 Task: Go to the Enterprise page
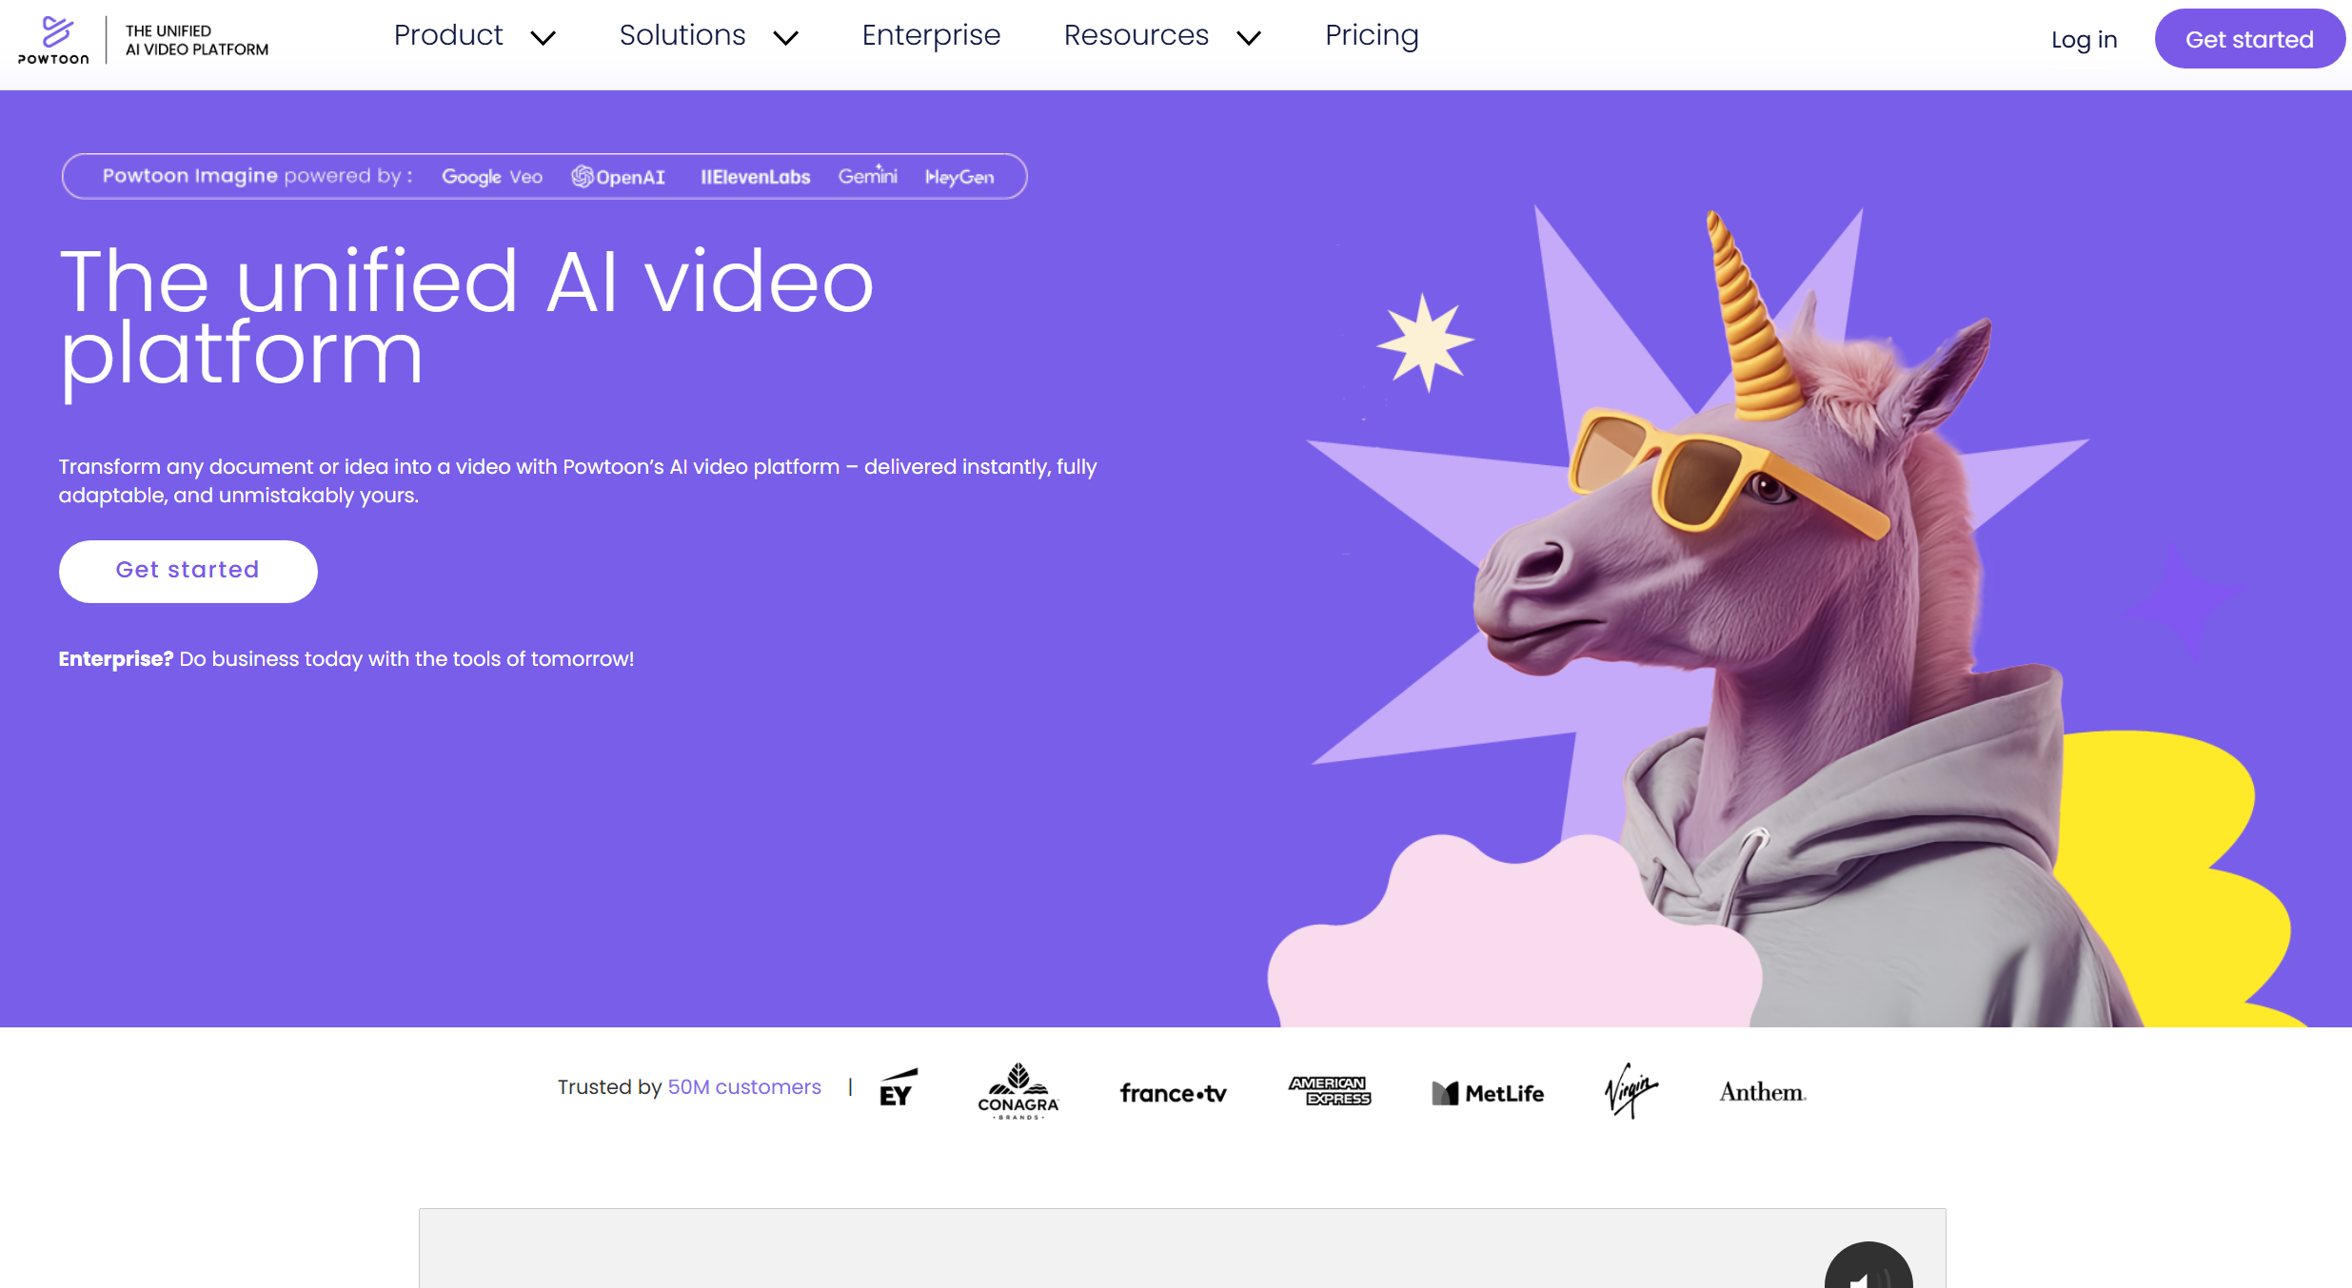tap(931, 35)
